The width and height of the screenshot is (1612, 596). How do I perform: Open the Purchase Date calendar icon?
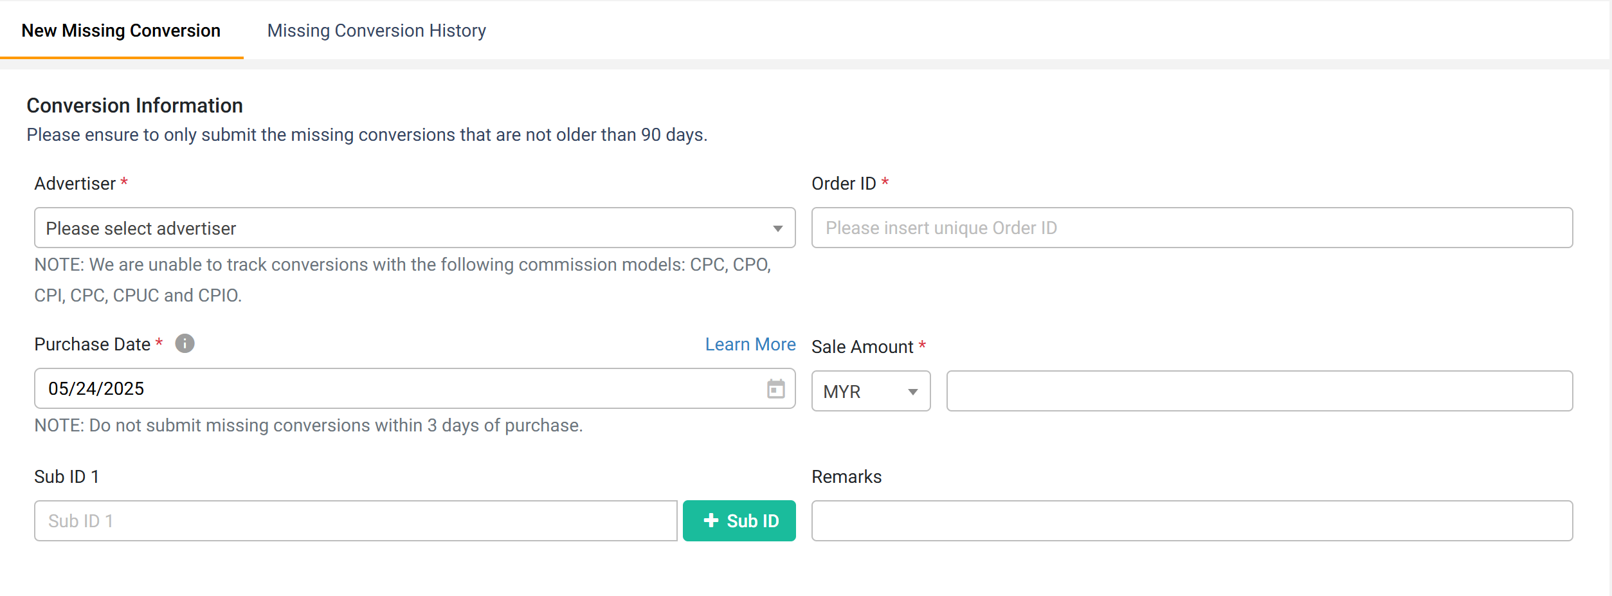pos(775,389)
